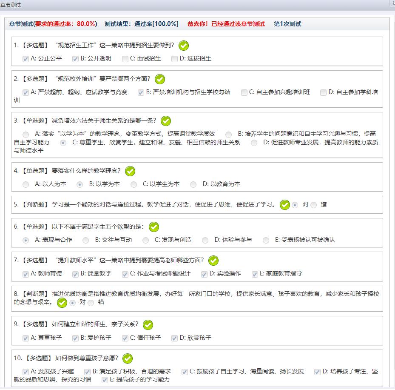Screen dimensions: 395x390
Task: Check option D: 选拔招生 in question 1
Action: [x=174, y=59]
